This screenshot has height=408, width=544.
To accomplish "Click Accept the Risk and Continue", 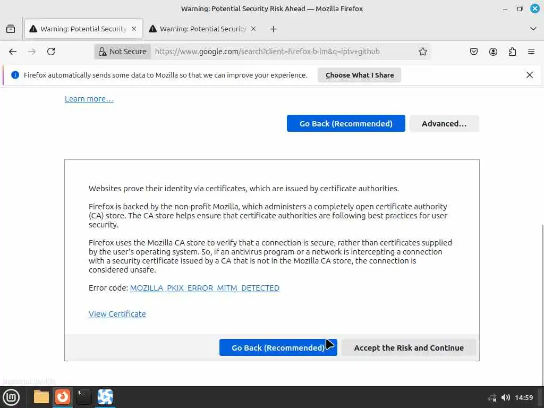I will 409,347.
